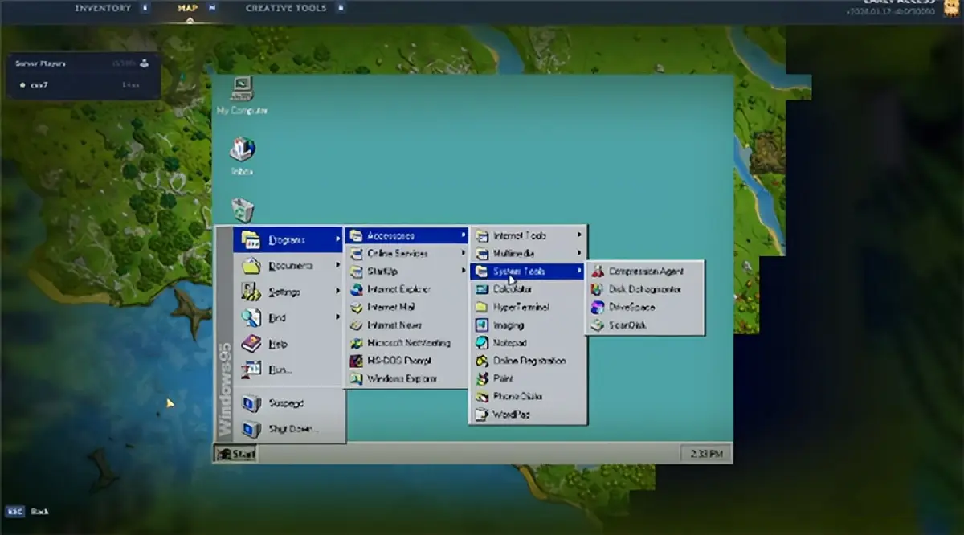Click the Windows 95 Start button
The width and height of the screenshot is (964, 535).
point(235,454)
